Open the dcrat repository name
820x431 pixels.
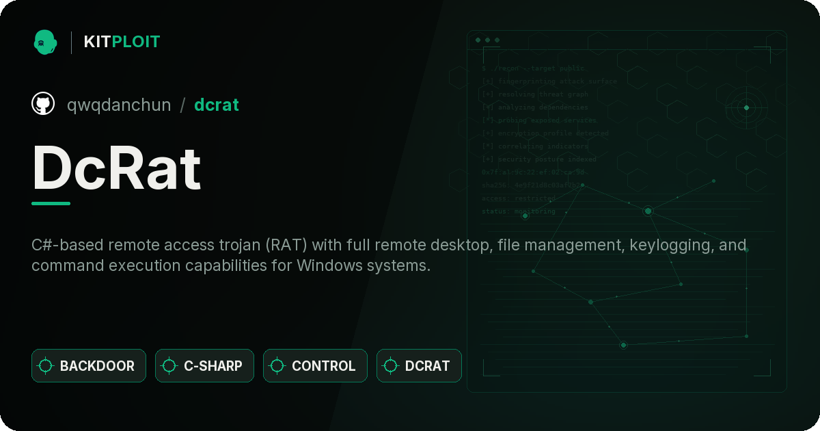[x=217, y=105]
